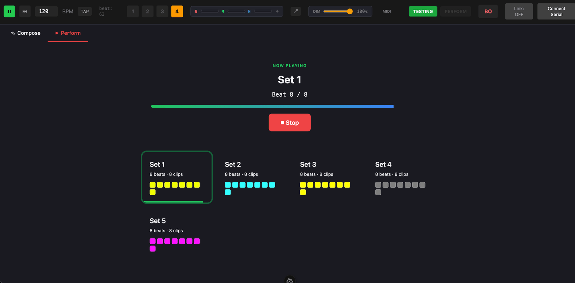Click the triangle logo at page bottom
Screen dimensions: 575x283
pyautogui.click(x=289, y=280)
